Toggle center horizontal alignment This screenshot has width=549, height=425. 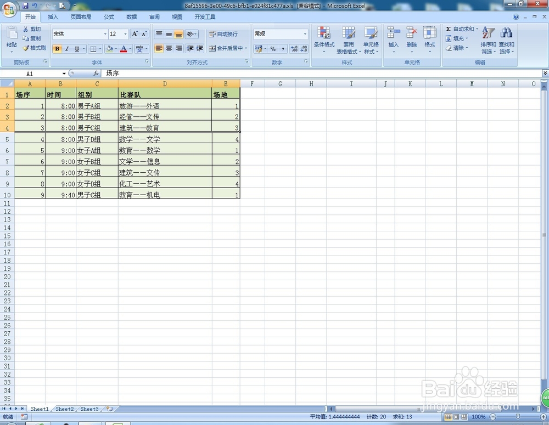169,48
